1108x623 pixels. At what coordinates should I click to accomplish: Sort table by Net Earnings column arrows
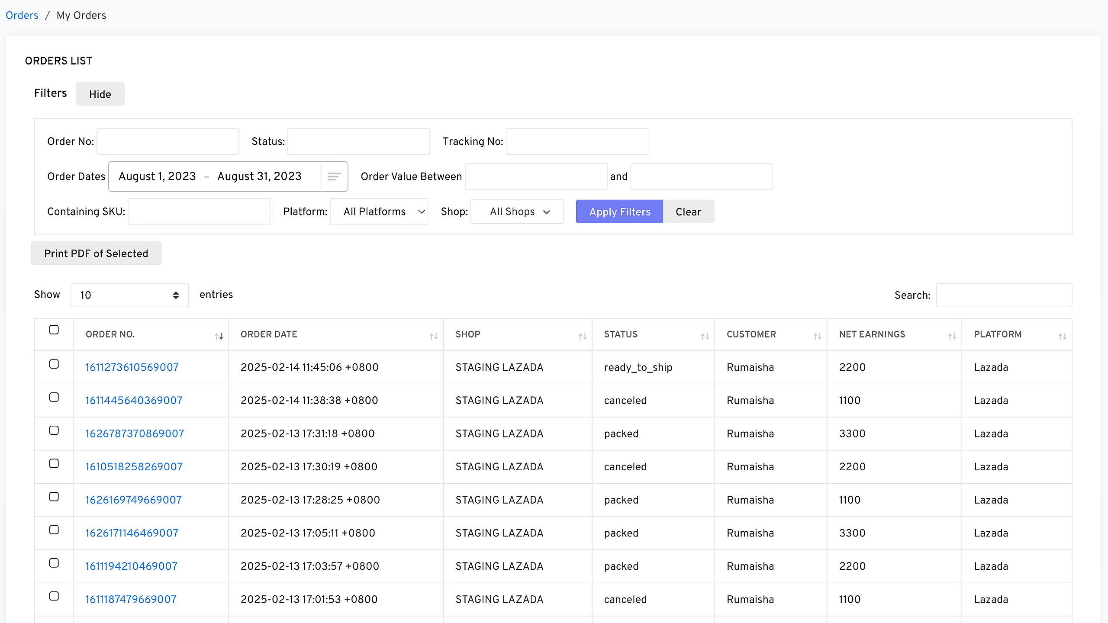(x=952, y=336)
